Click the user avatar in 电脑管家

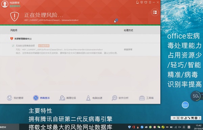click(5, 4)
